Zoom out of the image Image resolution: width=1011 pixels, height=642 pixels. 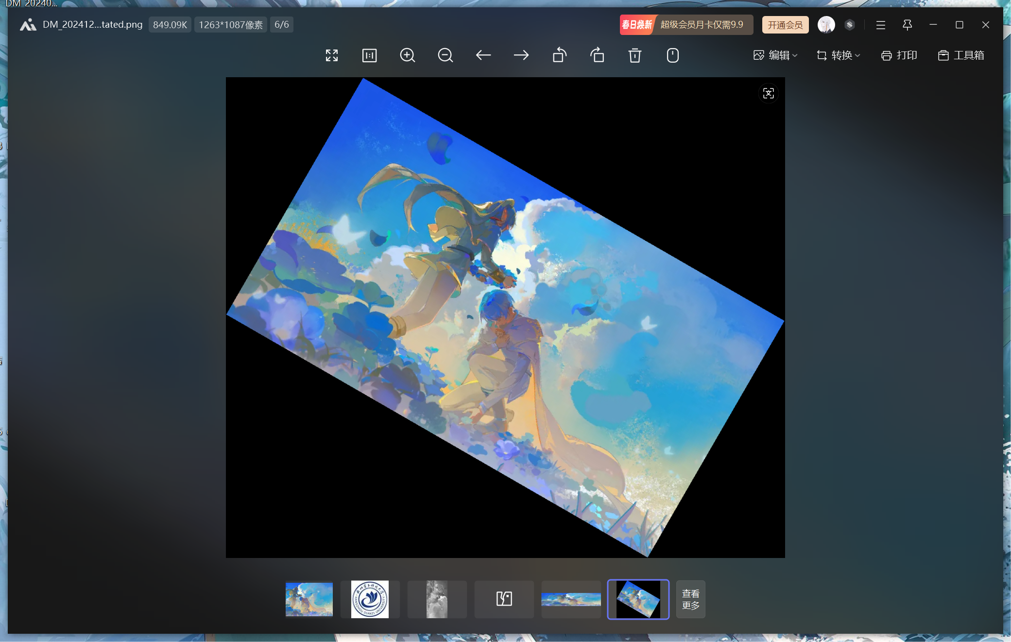tap(446, 55)
